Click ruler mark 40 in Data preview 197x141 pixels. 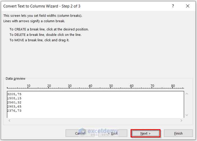pyautogui.click(x=90, y=86)
